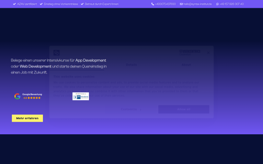Open the About tab in cookie dialog
Screen dimensions: 263x164
point(186,65)
